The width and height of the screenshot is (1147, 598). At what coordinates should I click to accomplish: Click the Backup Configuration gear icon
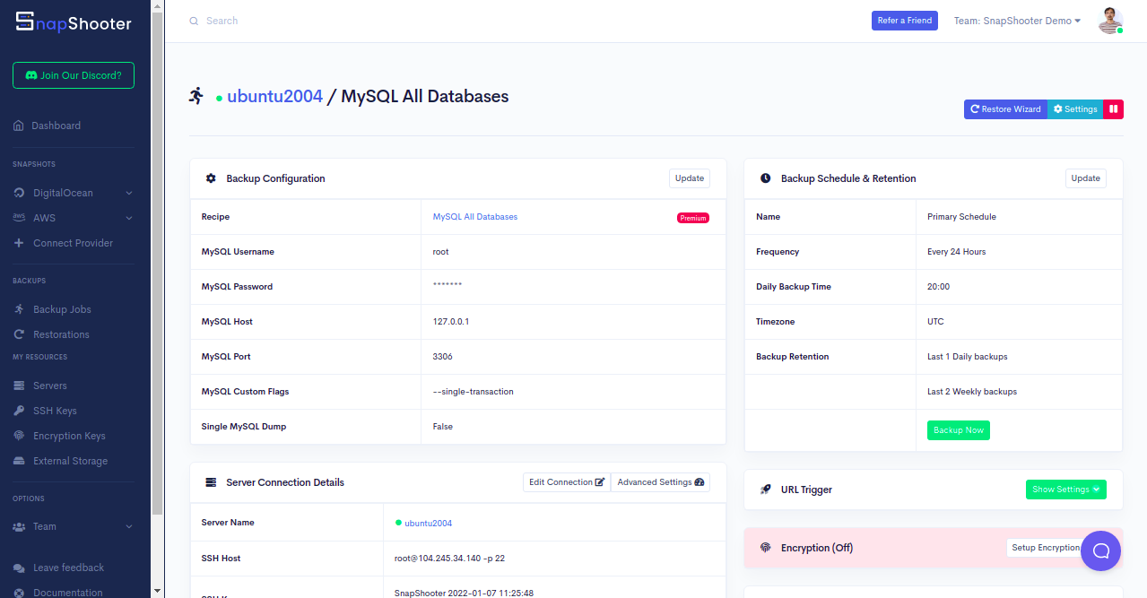211,178
